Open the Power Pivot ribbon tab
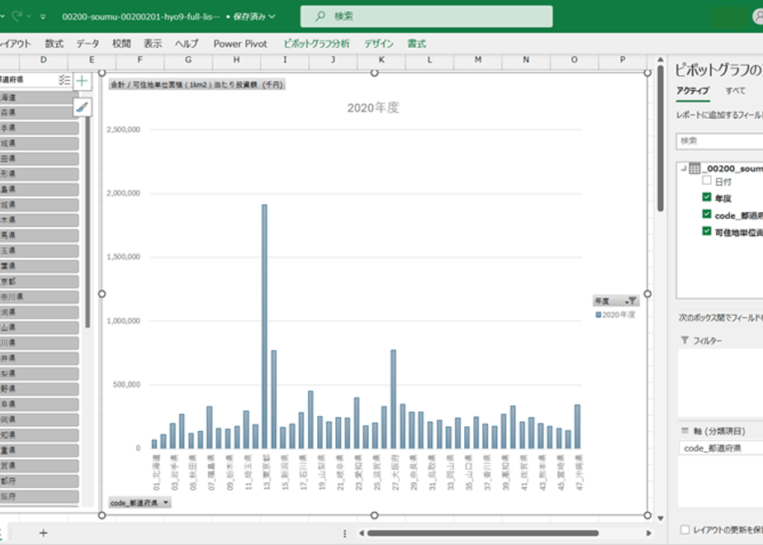This screenshot has width=763, height=545. (240, 44)
